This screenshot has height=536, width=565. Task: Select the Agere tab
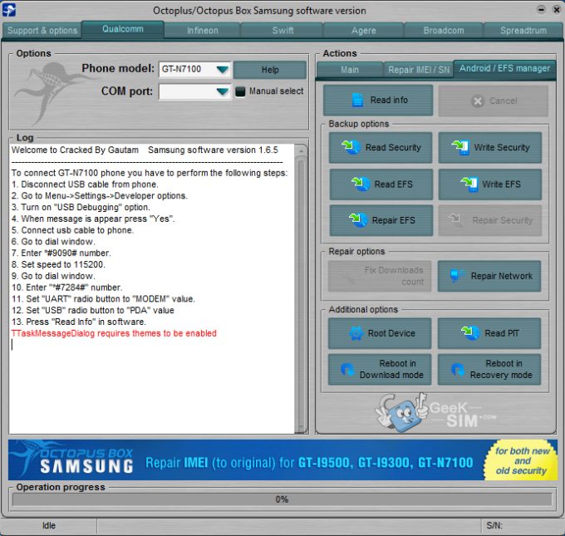(364, 30)
